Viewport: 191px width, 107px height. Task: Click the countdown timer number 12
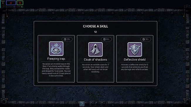(95, 32)
